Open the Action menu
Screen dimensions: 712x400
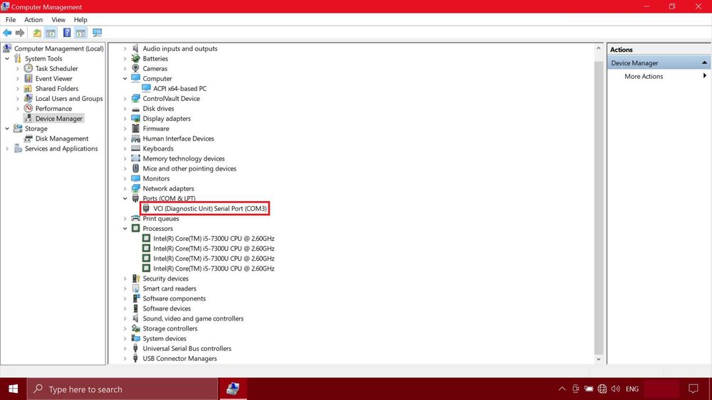(33, 19)
